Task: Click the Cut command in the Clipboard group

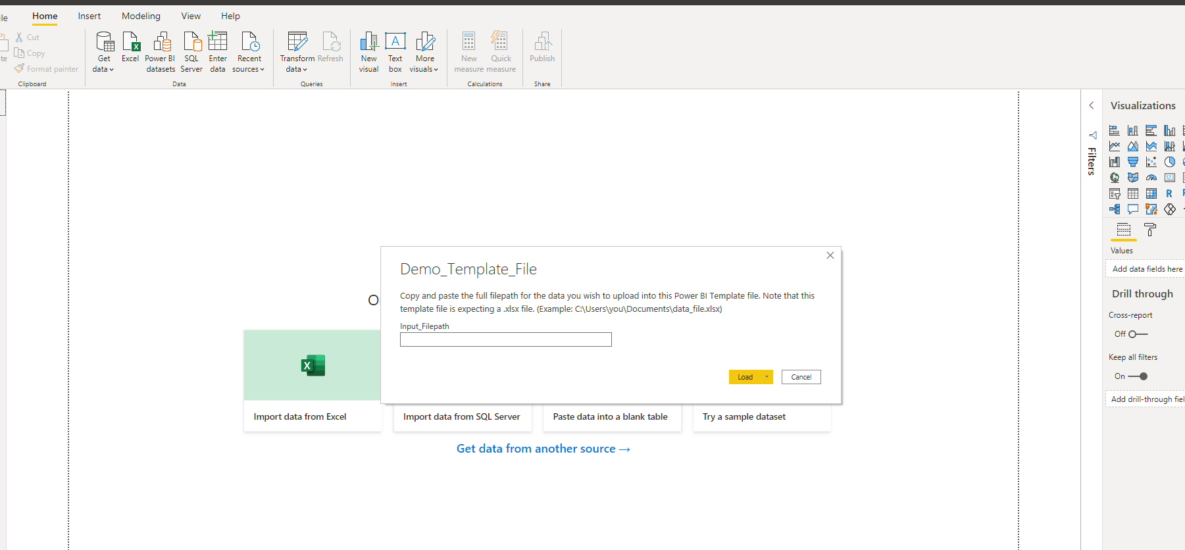Action: coord(28,37)
